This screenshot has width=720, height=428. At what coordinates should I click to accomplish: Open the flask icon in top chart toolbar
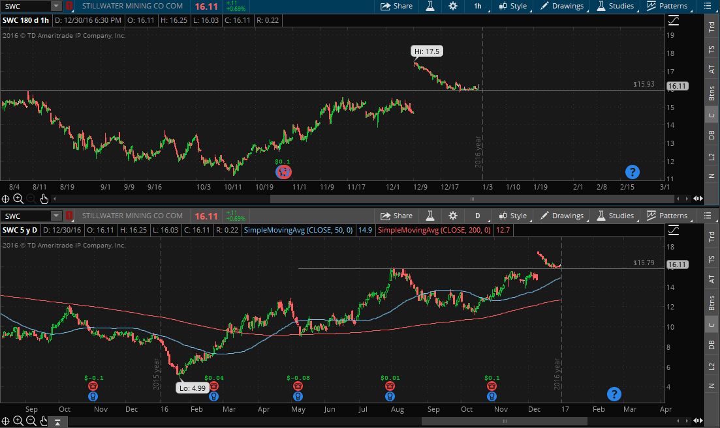tap(430, 6)
